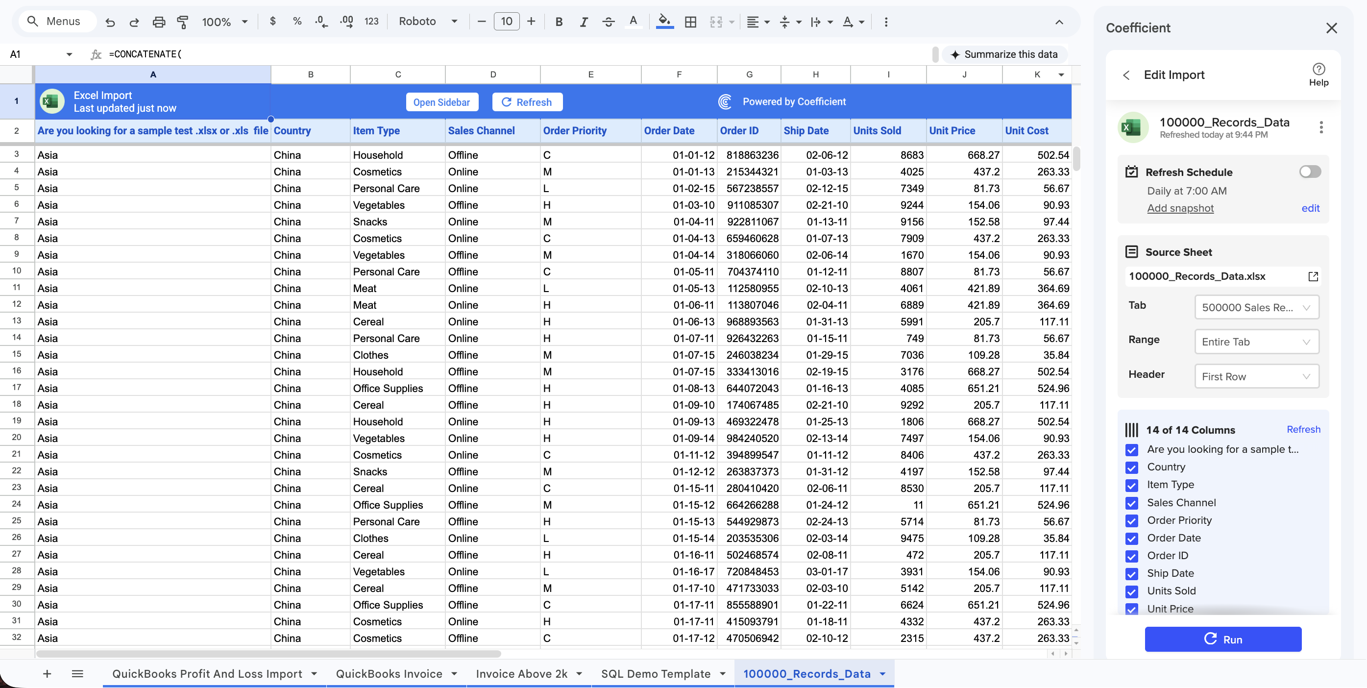Apply strikethrough formatting

point(608,22)
